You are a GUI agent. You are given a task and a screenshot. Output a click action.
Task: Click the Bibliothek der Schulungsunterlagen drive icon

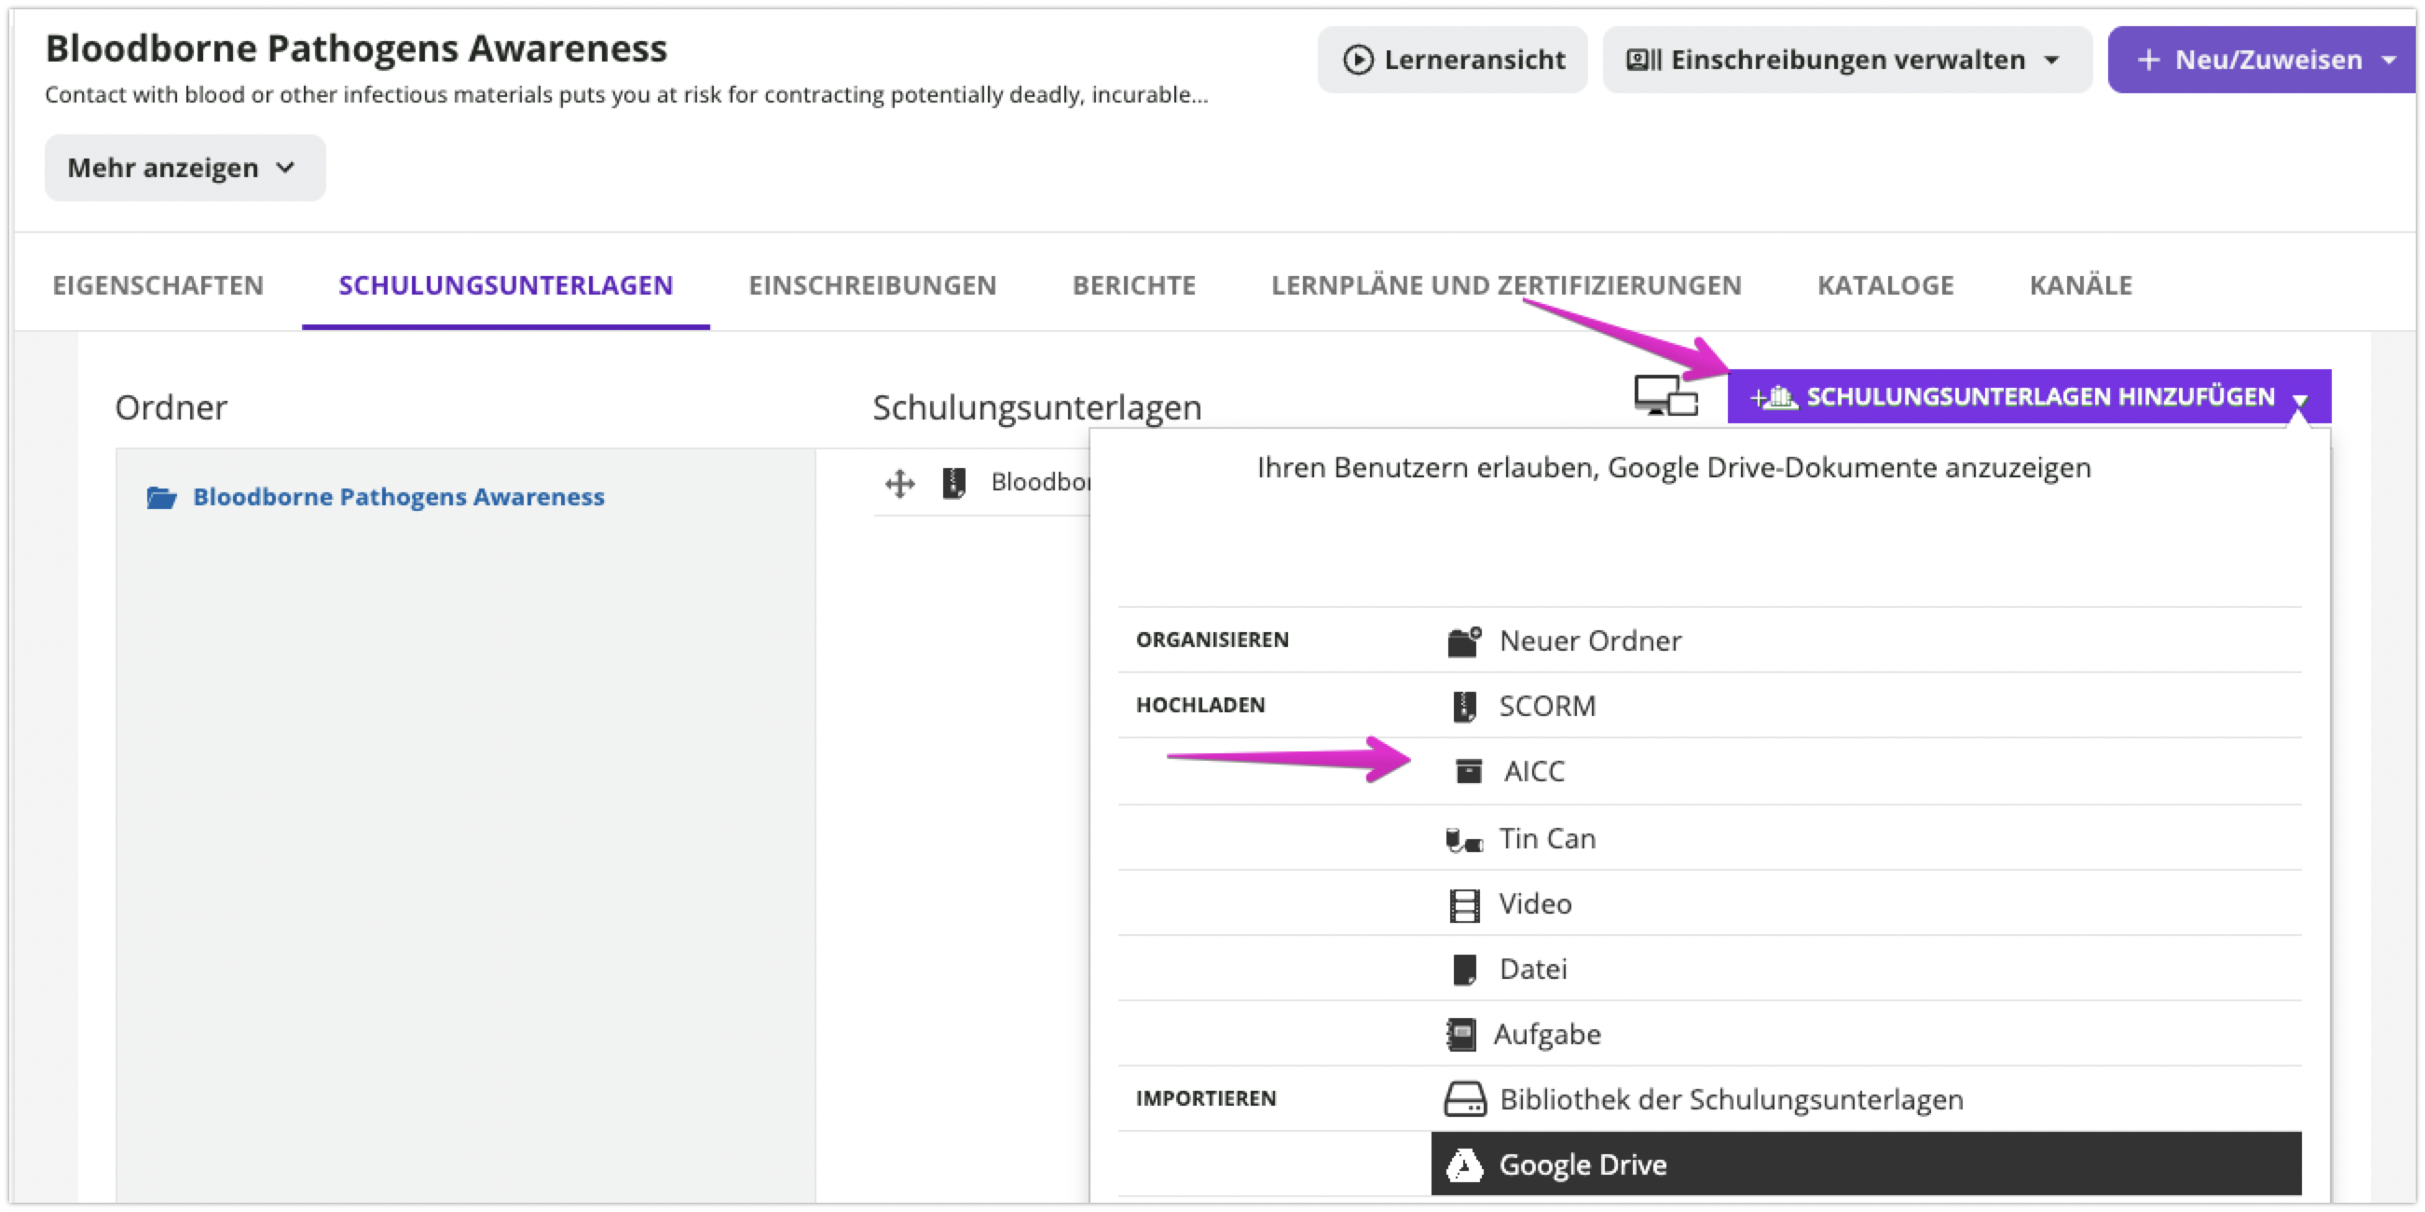pyautogui.click(x=1465, y=1099)
